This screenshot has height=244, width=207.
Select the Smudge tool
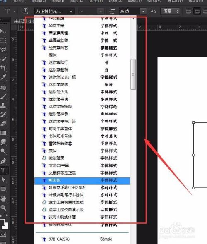point(3,142)
